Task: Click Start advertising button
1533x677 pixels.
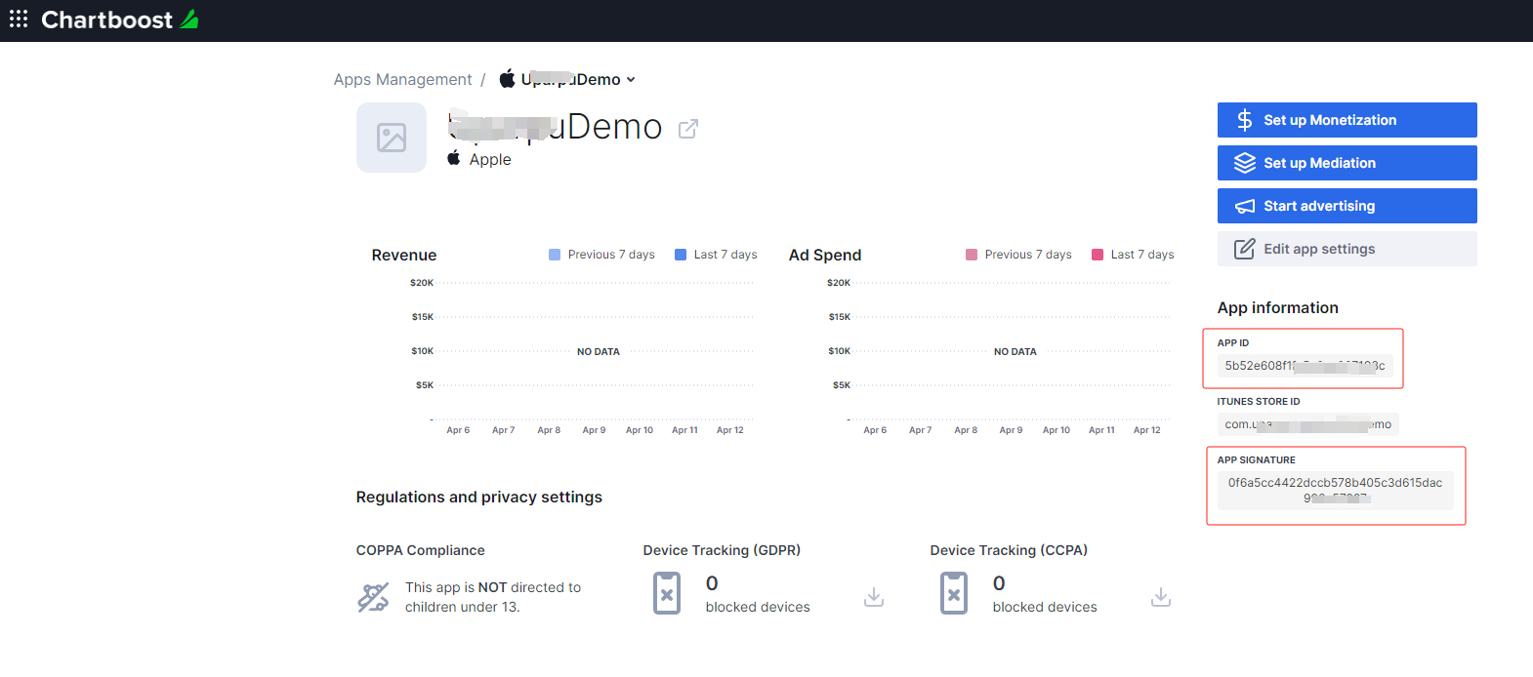Action: (1347, 206)
